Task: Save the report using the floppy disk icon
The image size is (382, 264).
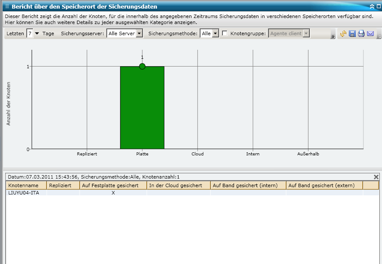Action: click(x=352, y=33)
